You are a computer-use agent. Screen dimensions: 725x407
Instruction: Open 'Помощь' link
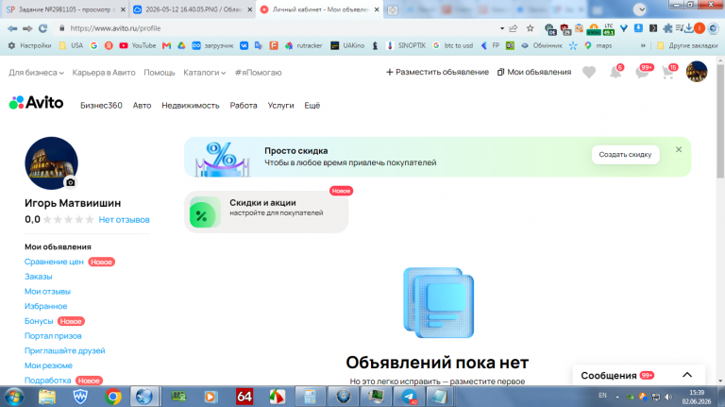coord(159,73)
